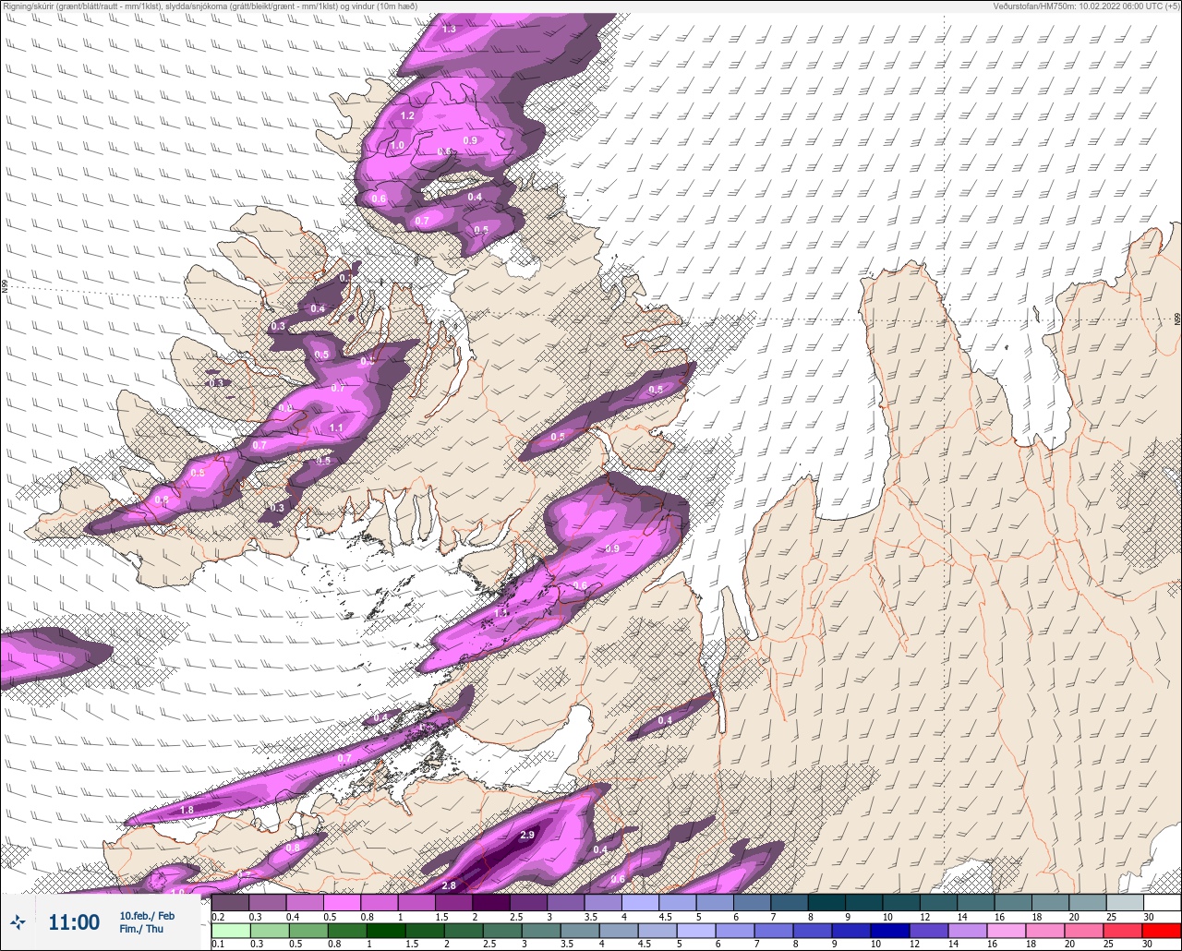The image size is (1182, 951).
Task: Select the darkest purple swatch between 2 and 2.5
Action: [x=490, y=902]
